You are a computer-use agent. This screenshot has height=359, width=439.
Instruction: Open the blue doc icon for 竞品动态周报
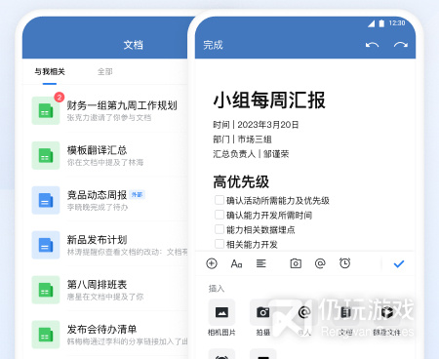coord(46,200)
